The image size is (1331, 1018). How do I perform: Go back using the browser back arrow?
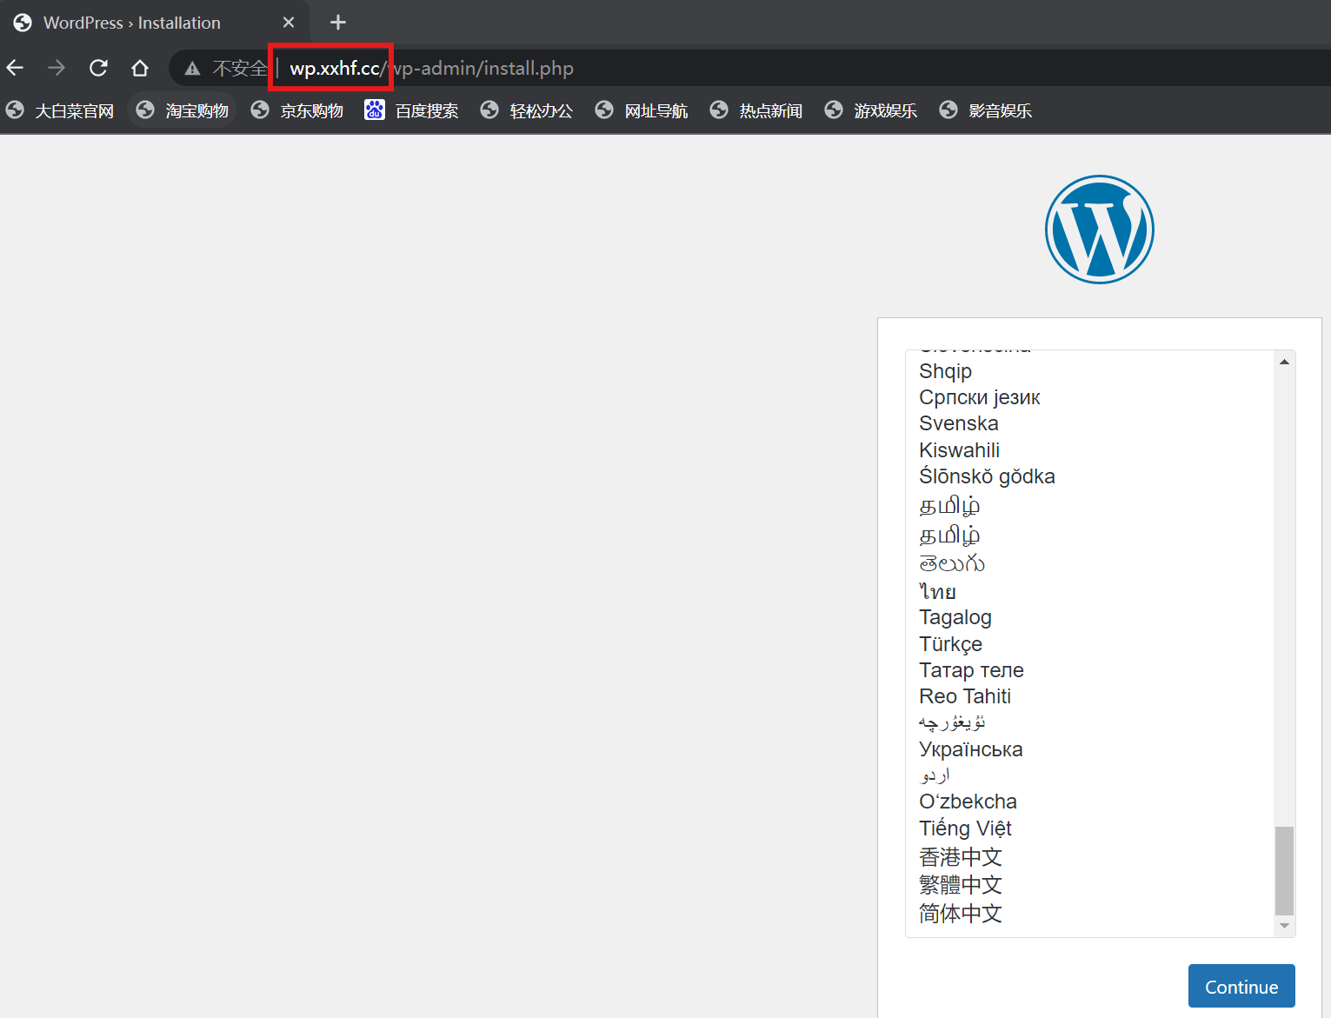(x=15, y=68)
